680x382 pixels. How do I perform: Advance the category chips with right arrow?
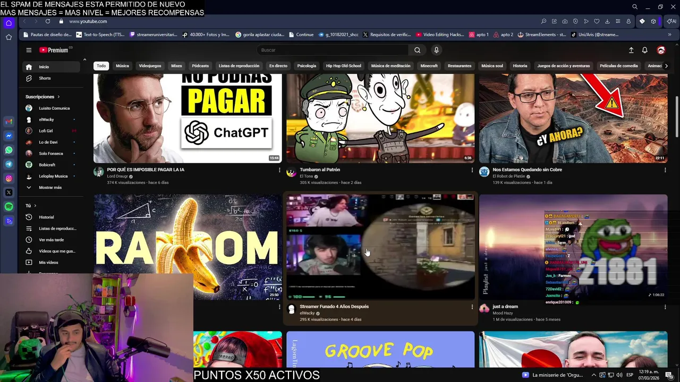point(666,66)
